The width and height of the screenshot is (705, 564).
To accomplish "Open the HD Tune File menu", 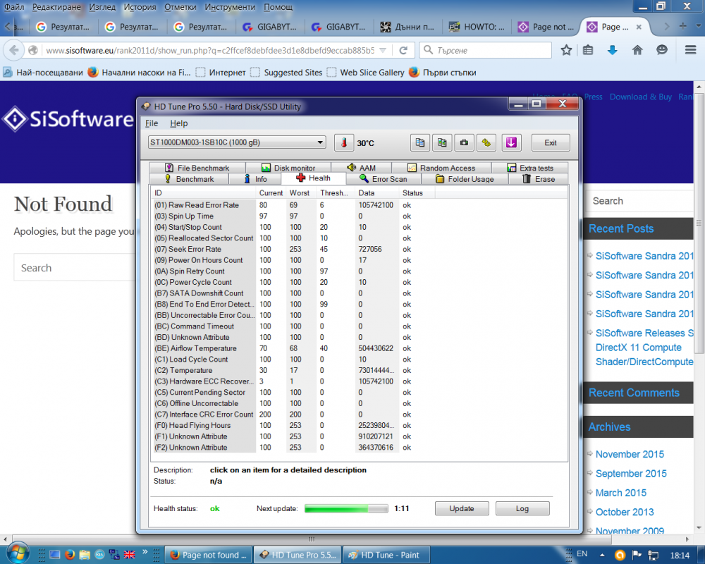I will (x=152, y=123).
